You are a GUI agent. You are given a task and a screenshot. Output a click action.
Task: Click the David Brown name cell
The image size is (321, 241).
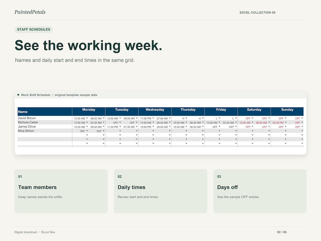(45, 118)
